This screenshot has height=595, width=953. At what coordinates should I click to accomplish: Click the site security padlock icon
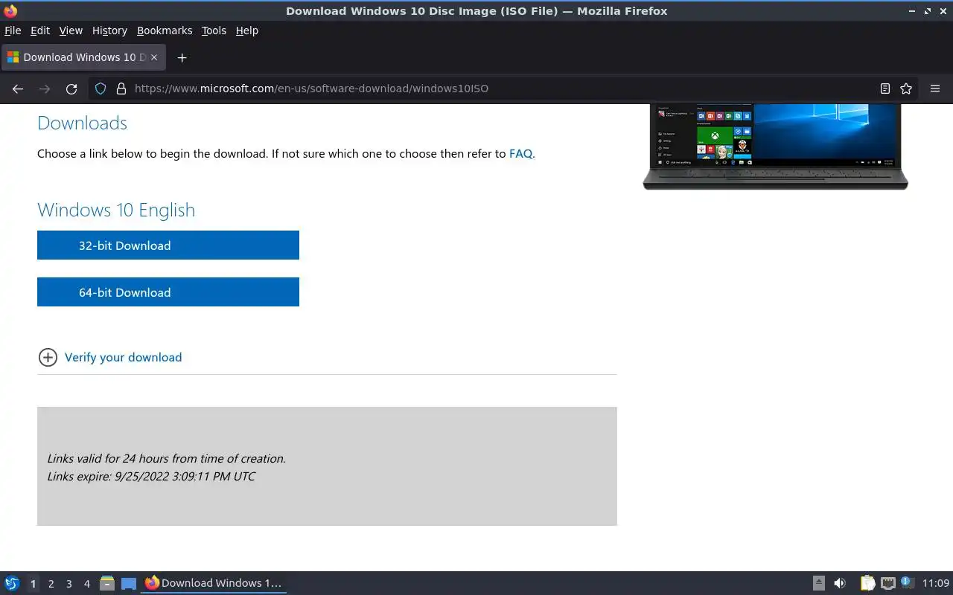(121, 89)
